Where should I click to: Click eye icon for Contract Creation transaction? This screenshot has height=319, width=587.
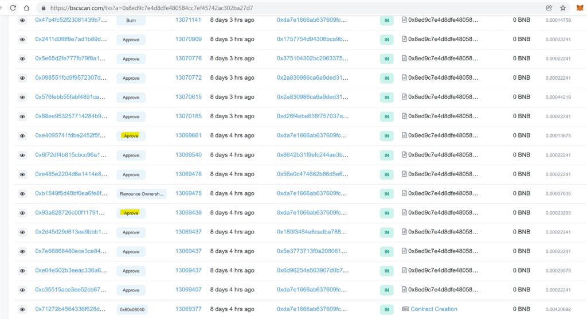pos(22,310)
